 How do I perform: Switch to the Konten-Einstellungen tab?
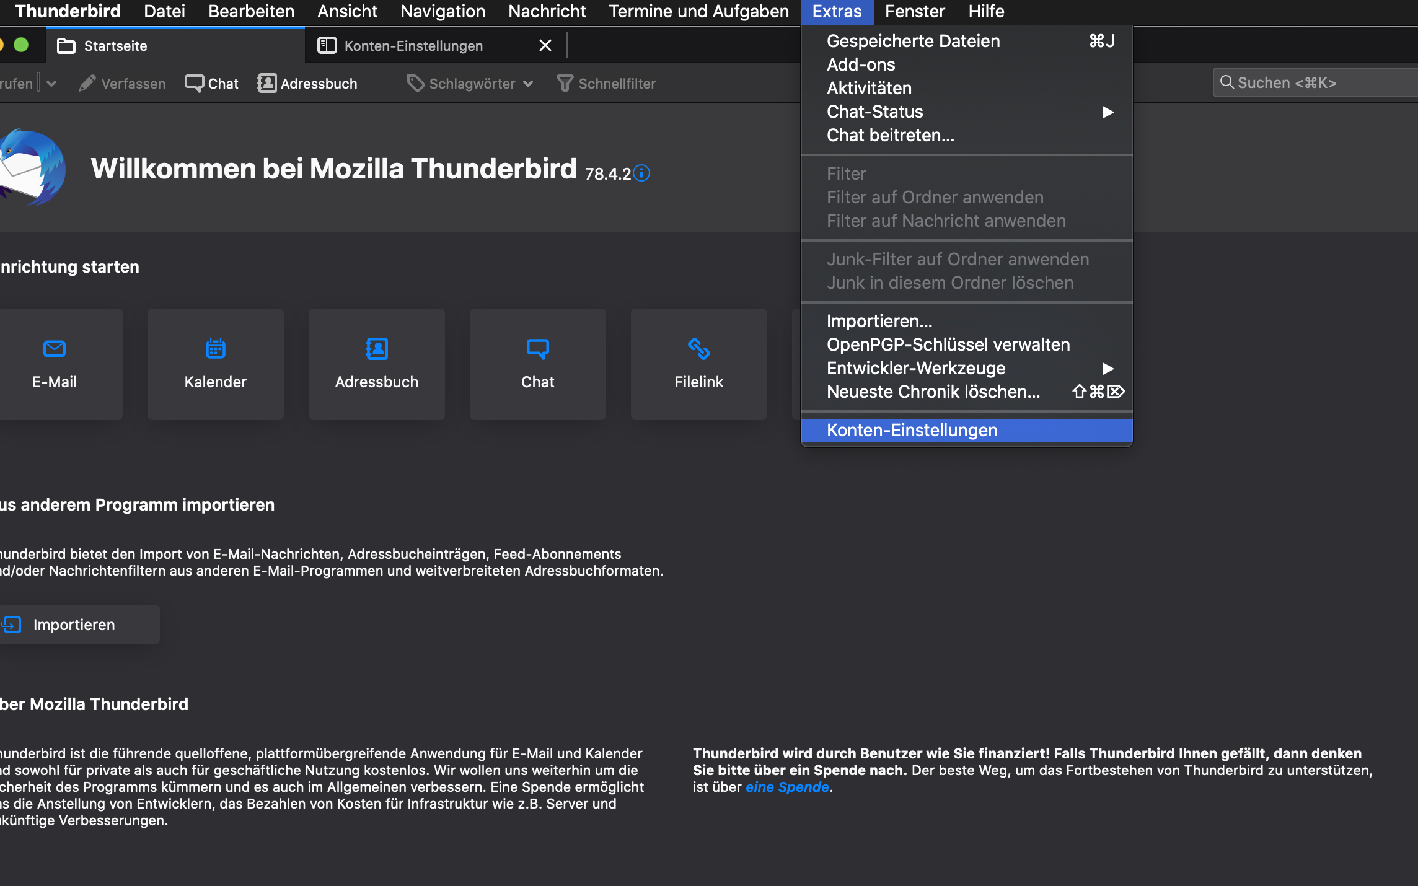click(437, 45)
